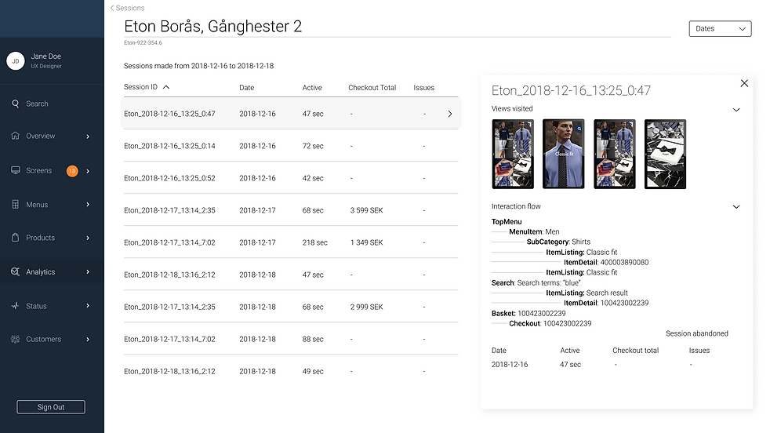Viewport: 770px width, 433px height.
Task: Expand the Customers submenu chevron
Action: click(88, 339)
